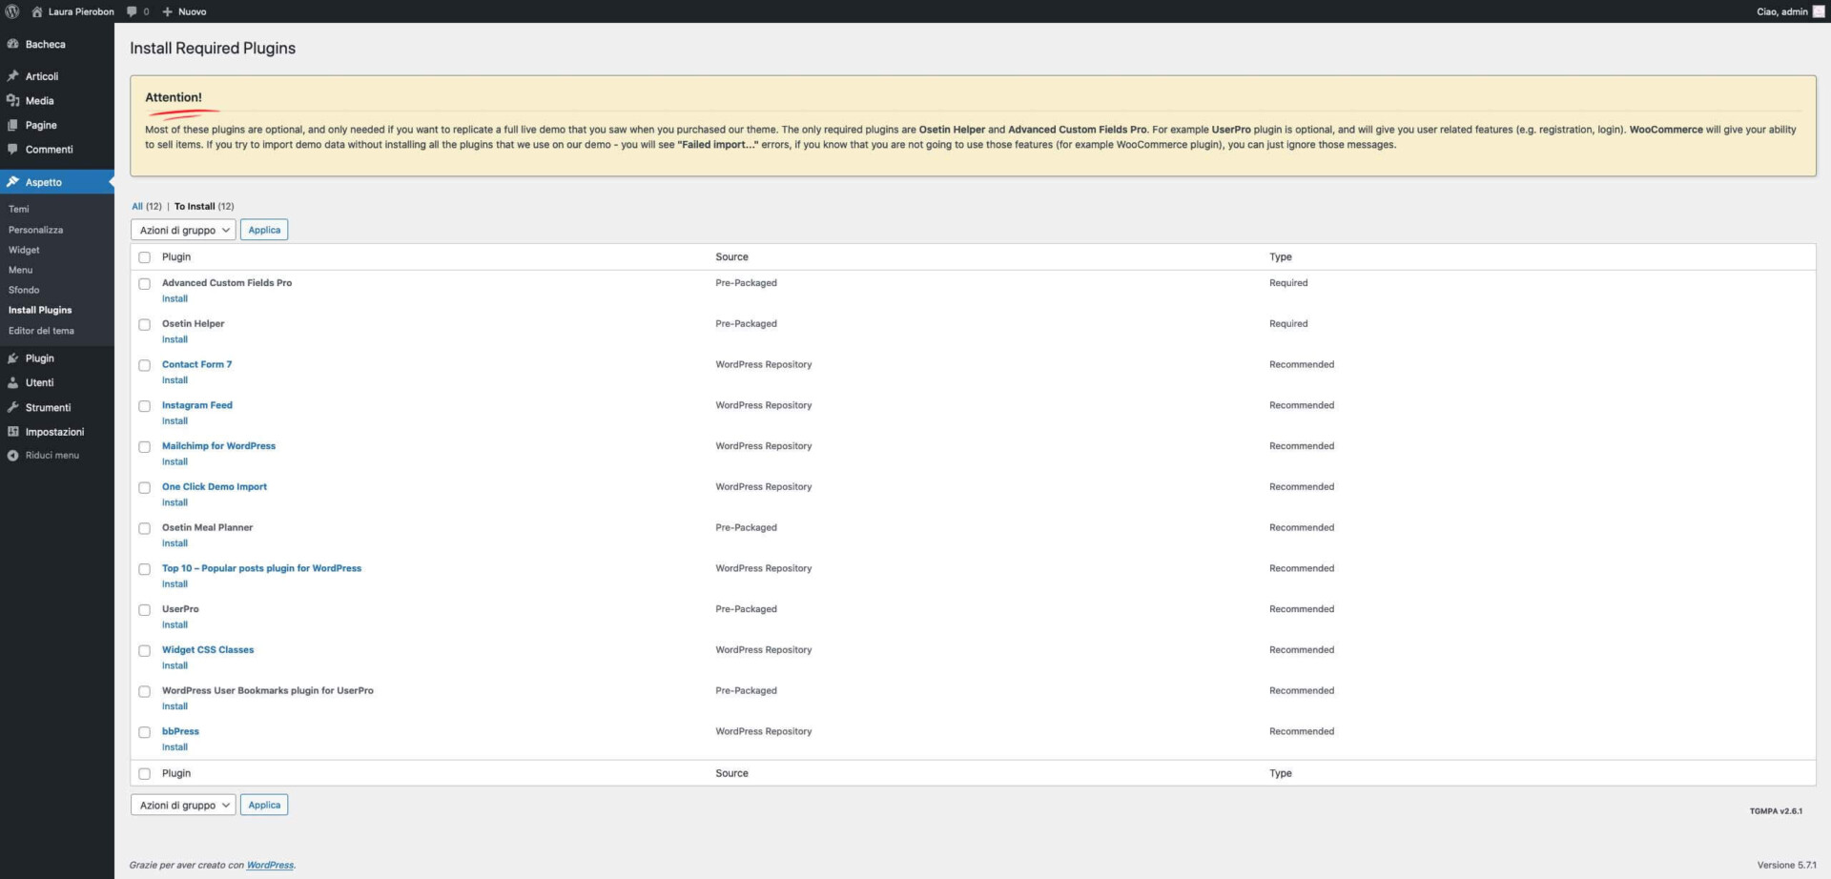Image resolution: width=1831 pixels, height=879 pixels.
Task: Select Install Plugins submenu item
Action: (x=40, y=310)
